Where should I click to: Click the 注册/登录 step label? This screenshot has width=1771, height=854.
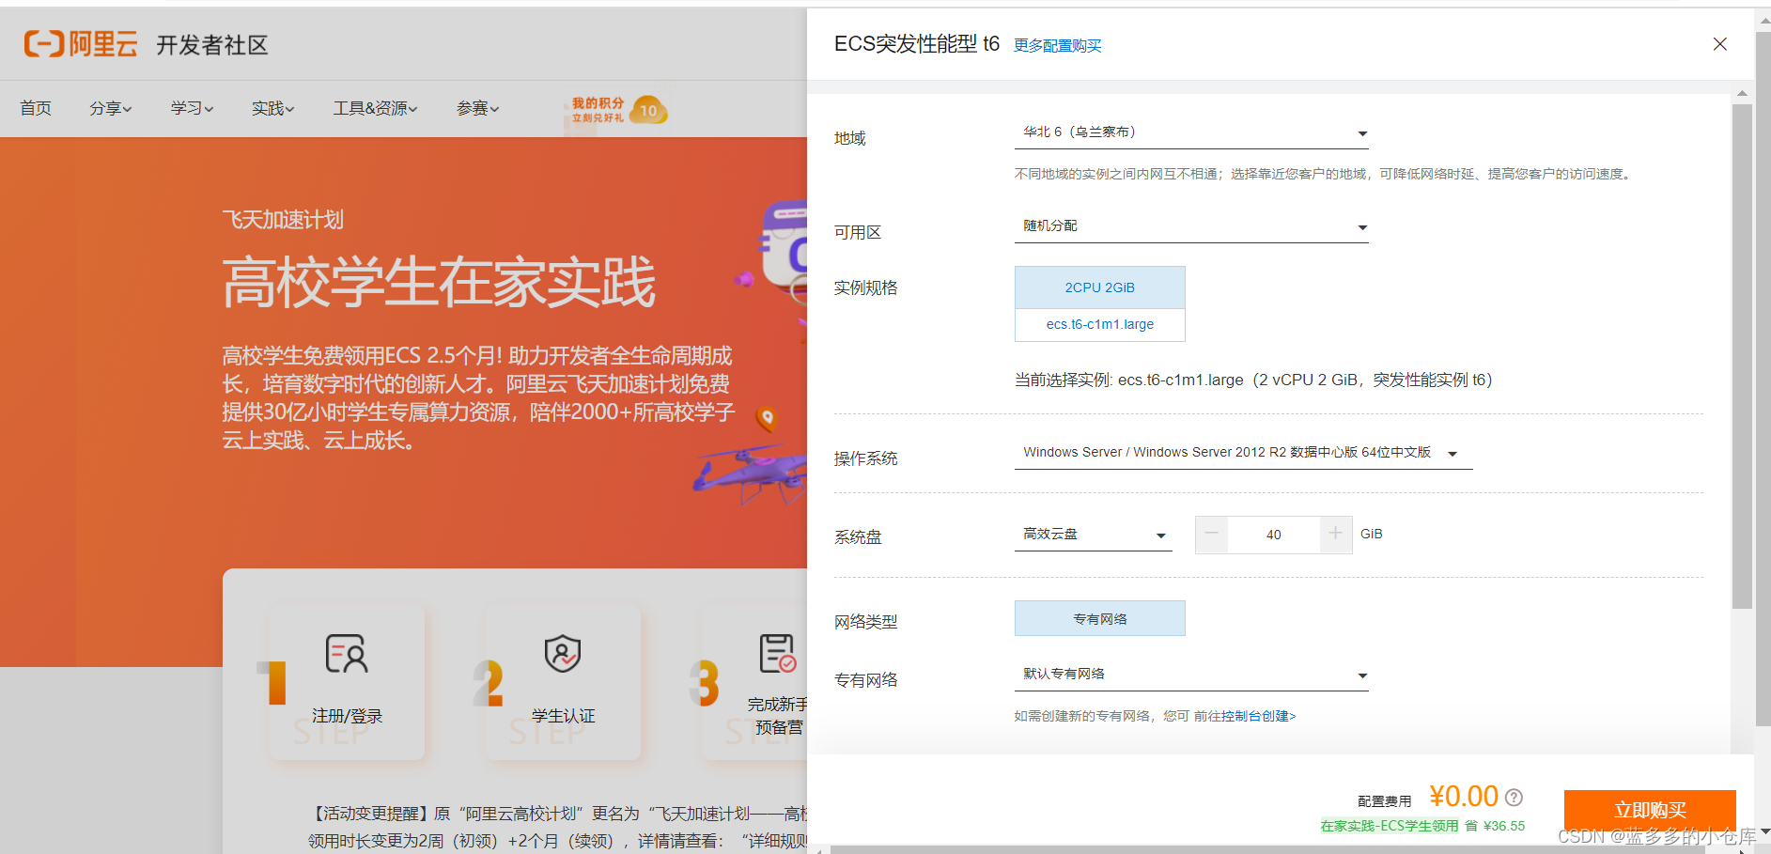(x=348, y=716)
